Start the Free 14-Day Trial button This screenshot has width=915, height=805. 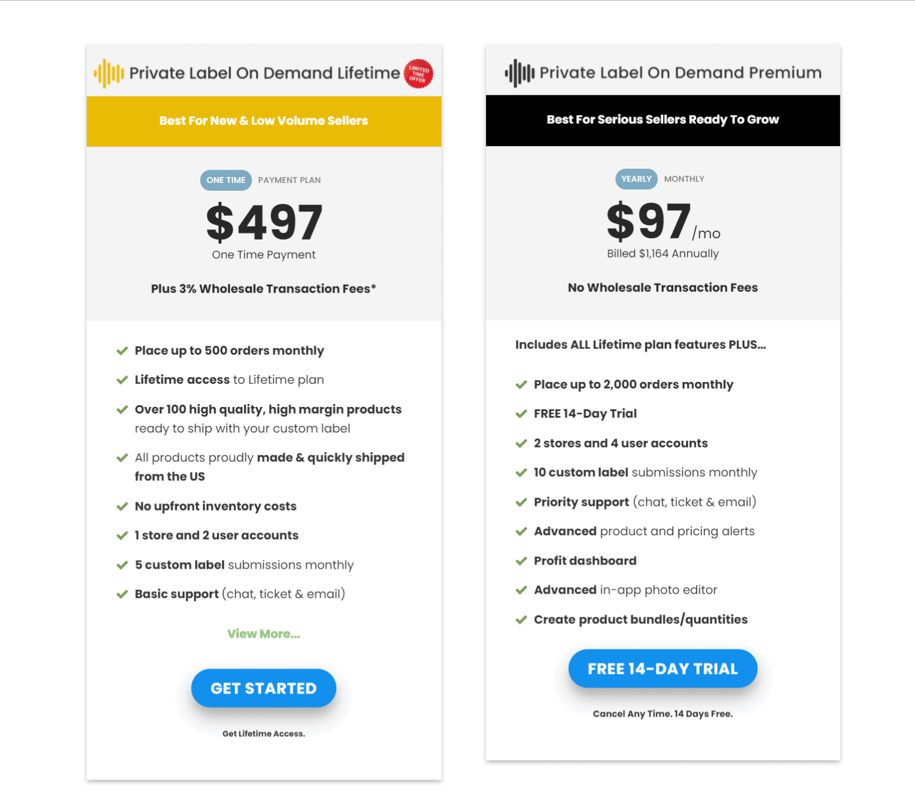[662, 669]
